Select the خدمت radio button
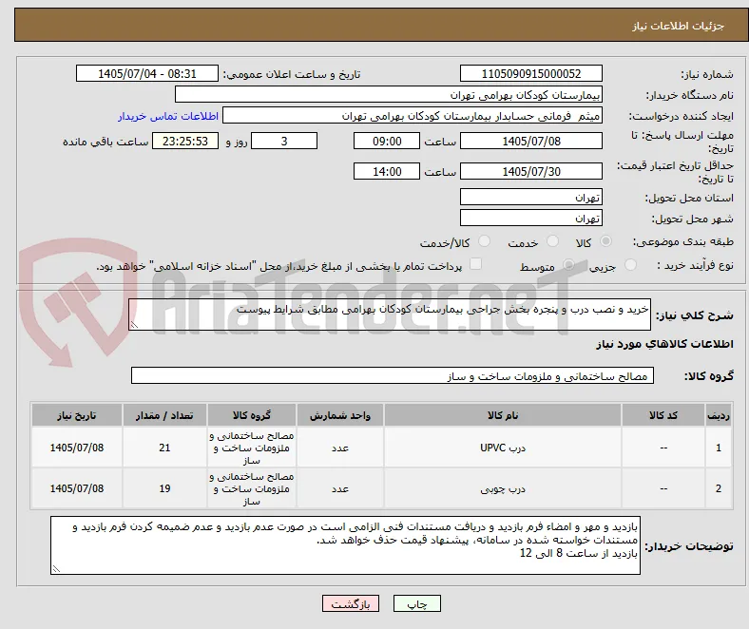 pos(552,241)
